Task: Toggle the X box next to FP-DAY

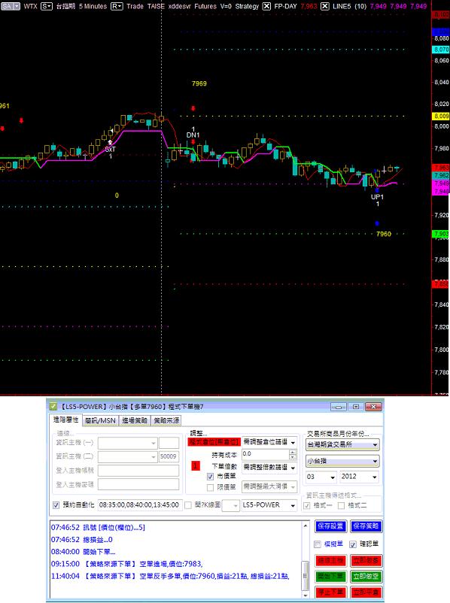Action: pyautogui.click(x=266, y=6)
